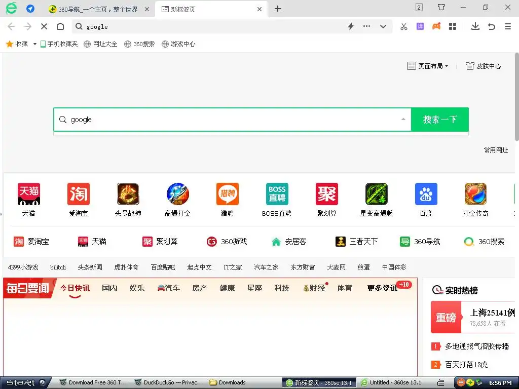Image resolution: width=519 pixels, height=389 pixels.
Task: Select the 今日快讯 news tab
Action: (75, 288)
